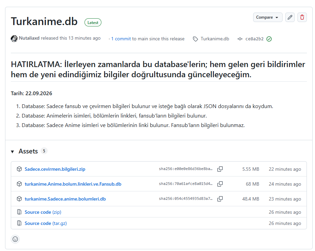Click the 48.4 MB file size
315x251 pixels.
250,199
